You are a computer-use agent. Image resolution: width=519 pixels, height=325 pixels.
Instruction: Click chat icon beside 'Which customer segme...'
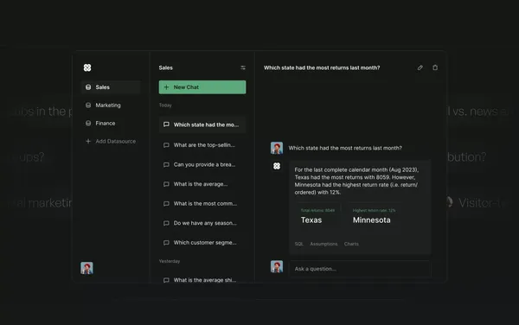[166, 243]
